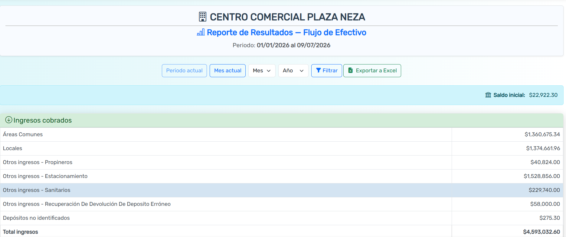Click the Saldo inicial amount $22,922.30
This screenshot has width=566, height=237.
click(x=543, y=95)
